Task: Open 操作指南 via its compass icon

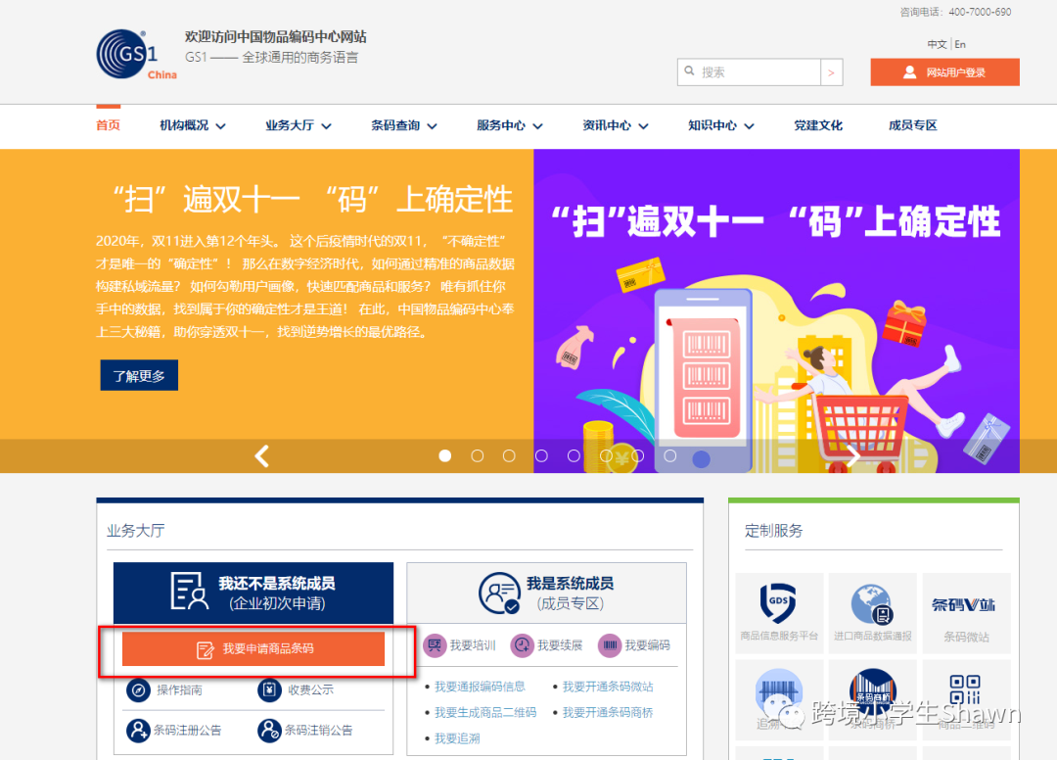Action: (x=139, y=690)
